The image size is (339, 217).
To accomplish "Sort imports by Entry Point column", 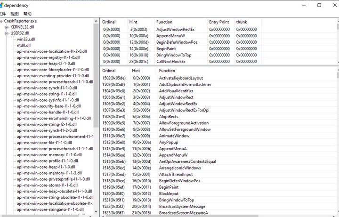I will pyautogui.click(x=220, y=22).
